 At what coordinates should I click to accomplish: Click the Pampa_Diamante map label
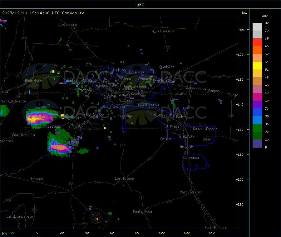click(13, 101)
